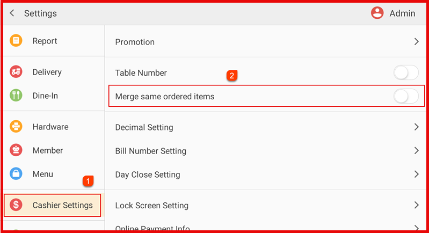
Task: Click the Hardware printer icon
Action: tap(16, 127)
